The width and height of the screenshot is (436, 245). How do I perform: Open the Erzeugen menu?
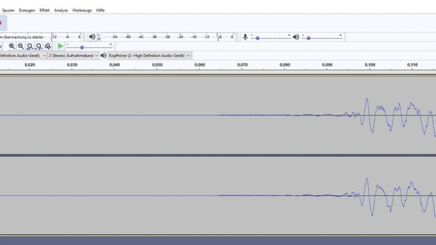click(x=27, y=10)
